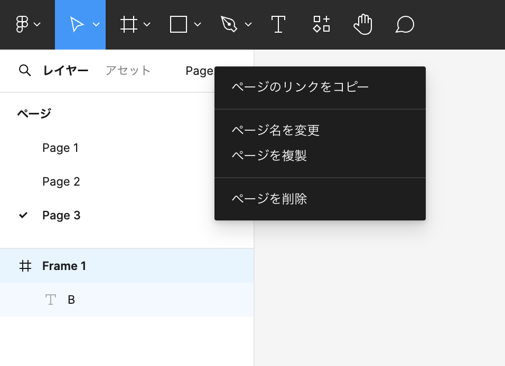The image size is (505, 366).
Task: Switch to the アセット tab
Action: (128, 71)
